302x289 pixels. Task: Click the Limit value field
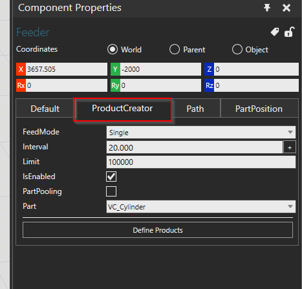coord(201,162)
